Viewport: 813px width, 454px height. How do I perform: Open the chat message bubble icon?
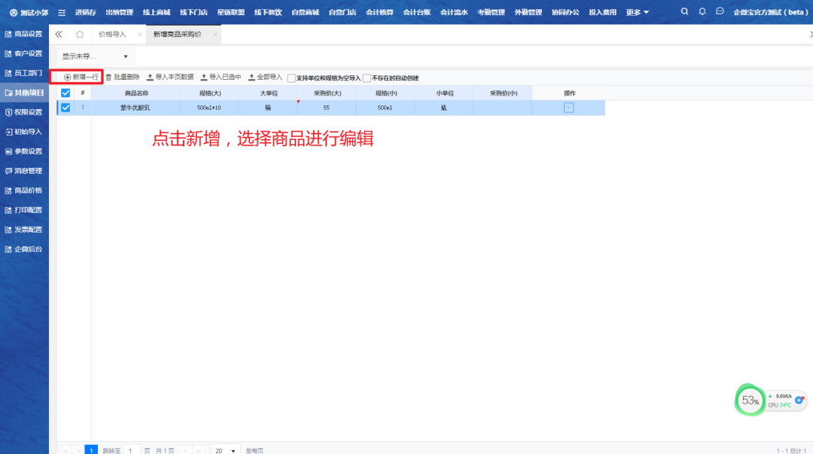pos(720,12)
